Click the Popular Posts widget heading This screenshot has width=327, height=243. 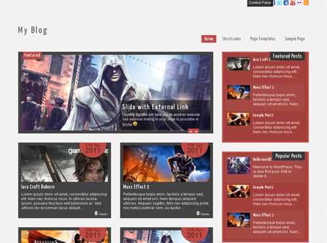pyautogui.click(x=288, y=156)
